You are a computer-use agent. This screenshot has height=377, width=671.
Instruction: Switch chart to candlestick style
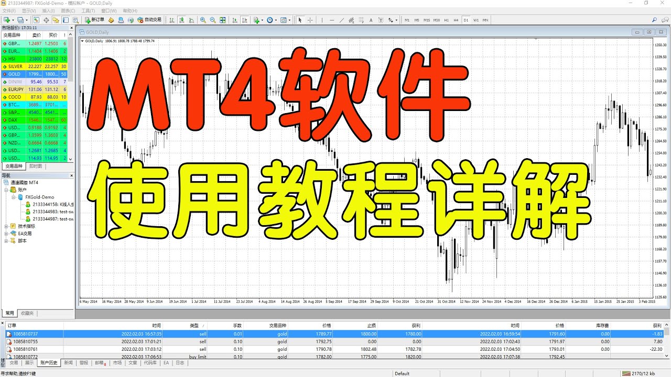click(181, 20)
